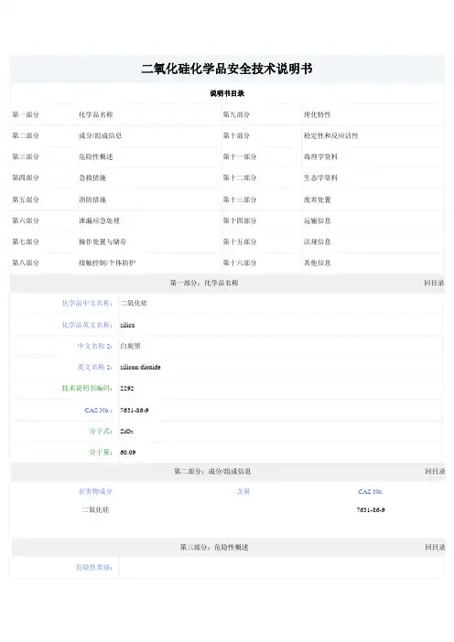Select 7631-86-9 in the 成分 table

point(371,509)
